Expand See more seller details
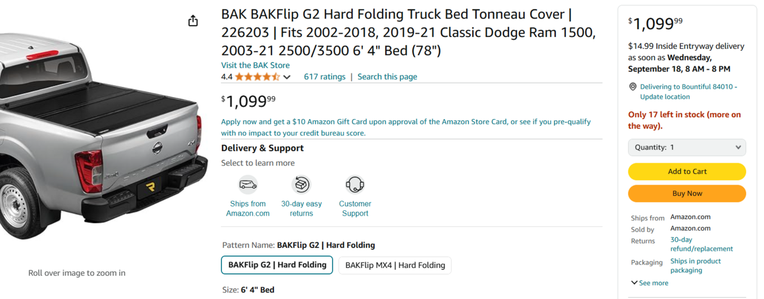 pos(649,283)
